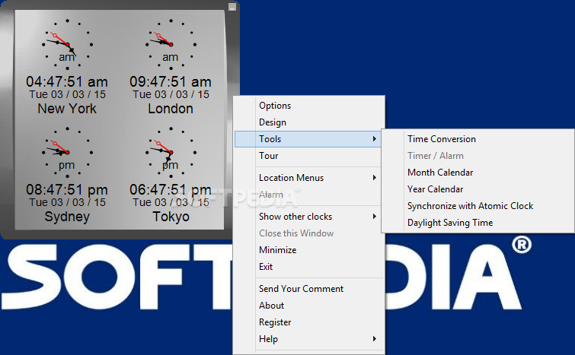Click the New York city label

click(x=67, y=109)
